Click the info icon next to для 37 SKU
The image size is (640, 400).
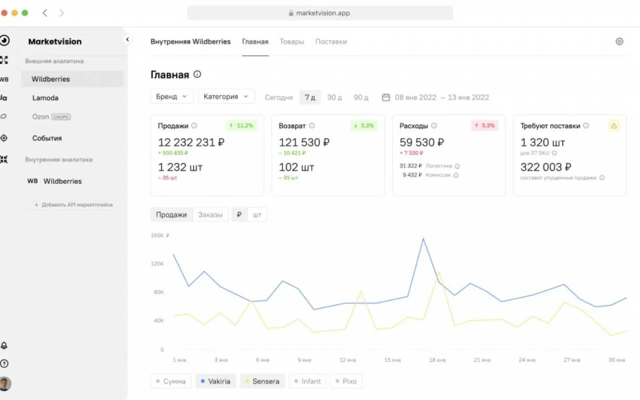tap(554, 153)
